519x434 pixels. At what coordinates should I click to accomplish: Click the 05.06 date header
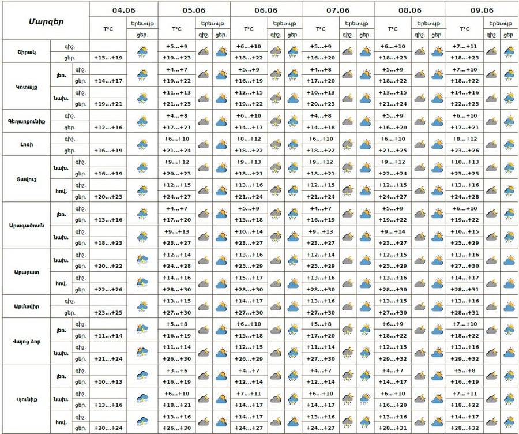coord(194,10)
